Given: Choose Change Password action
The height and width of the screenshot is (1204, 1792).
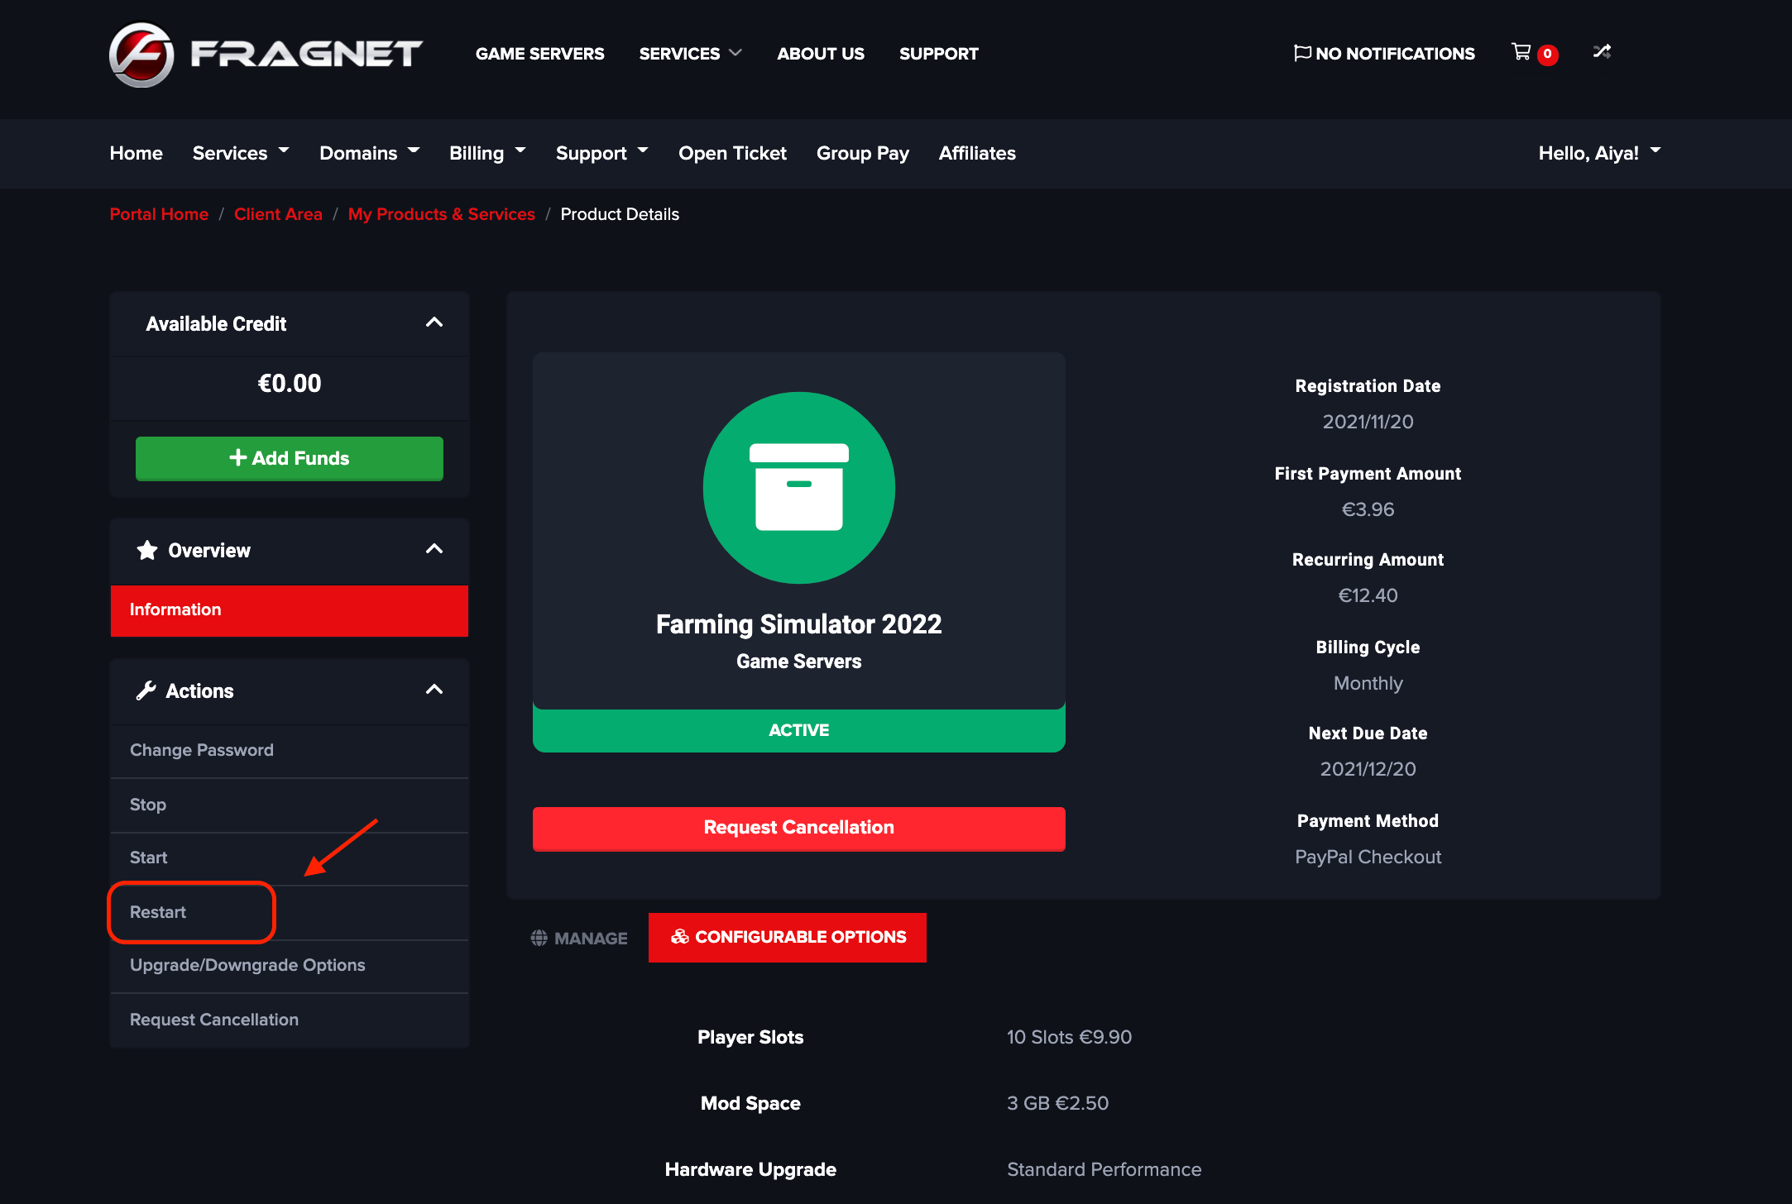Looking at the screenshot, I should click(x=290, y=750).
